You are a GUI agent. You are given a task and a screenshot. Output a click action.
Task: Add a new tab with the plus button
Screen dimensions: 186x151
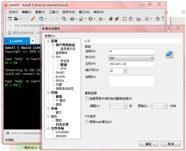point(33,41)
